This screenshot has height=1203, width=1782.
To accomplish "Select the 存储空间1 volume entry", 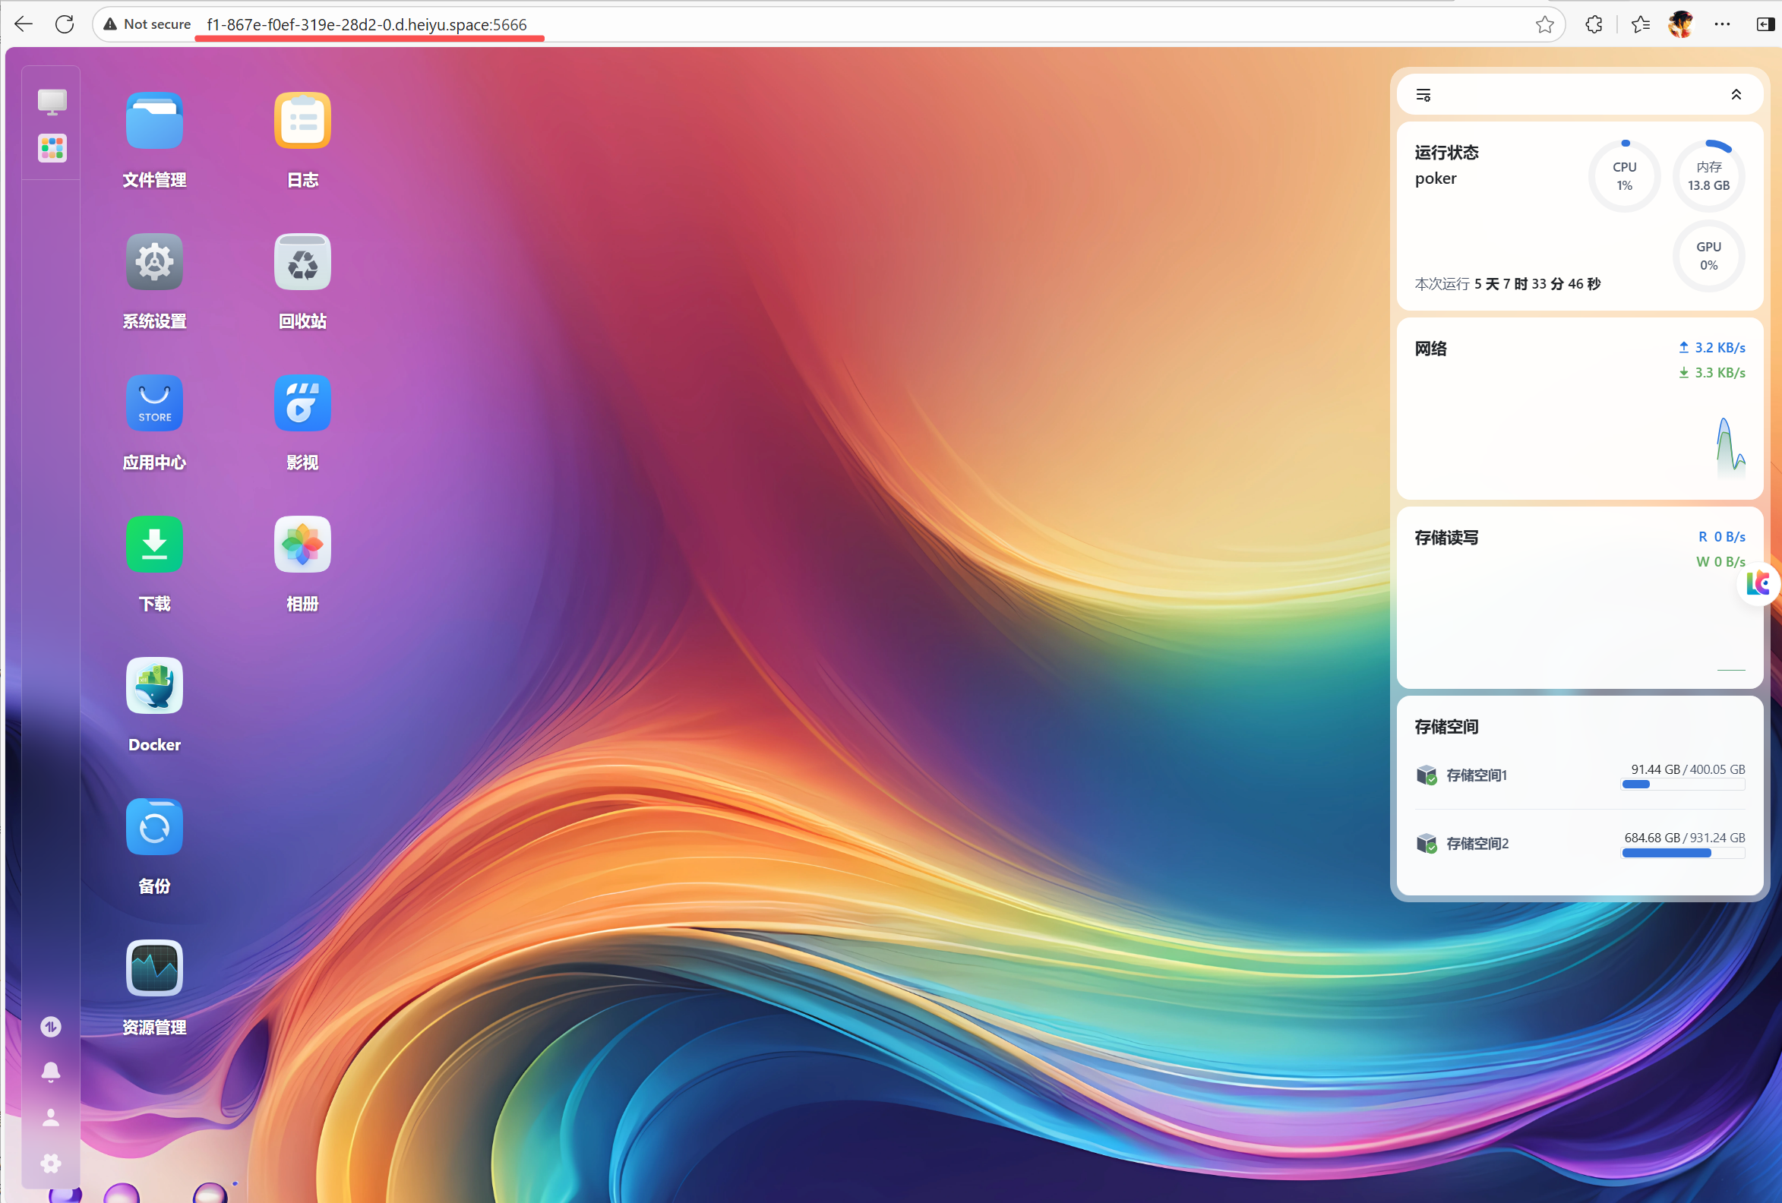I will [1580, 775].
